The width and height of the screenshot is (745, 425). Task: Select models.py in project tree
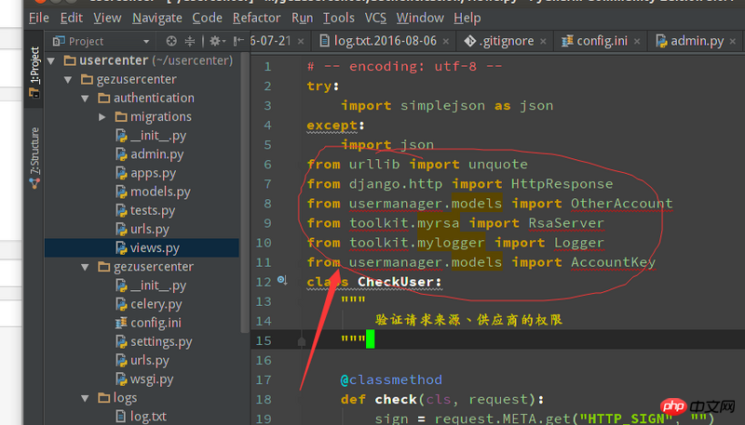[160, 192]
